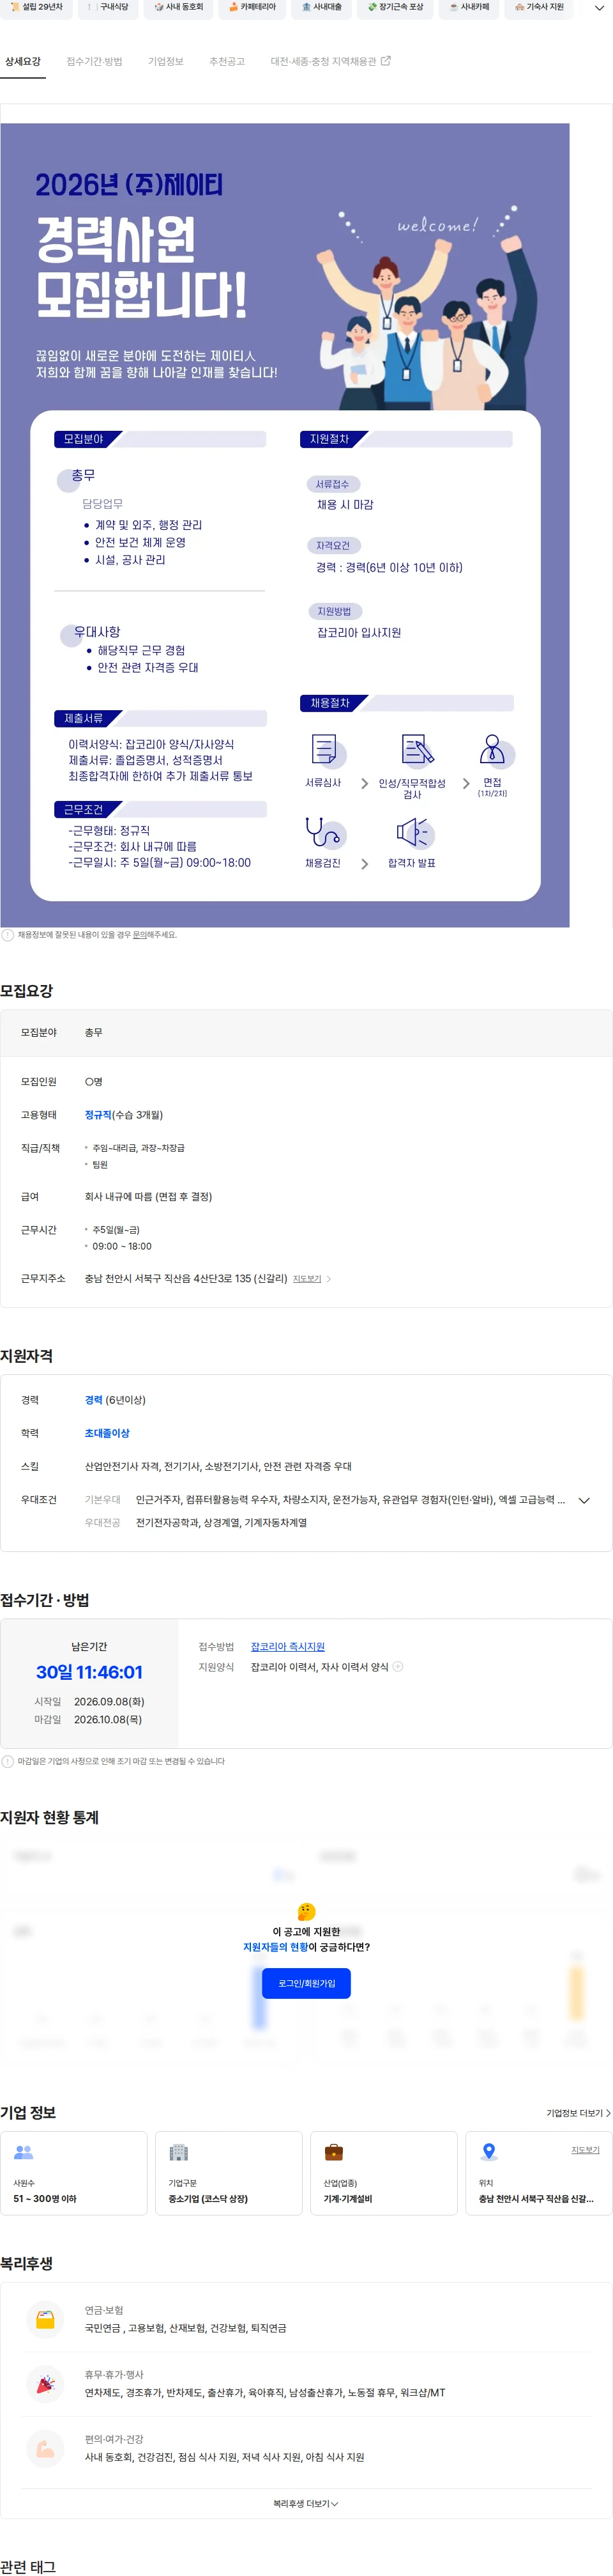
Task: Click the recruitment poster image
Action: pyautogui.click(x=285, y=525)
